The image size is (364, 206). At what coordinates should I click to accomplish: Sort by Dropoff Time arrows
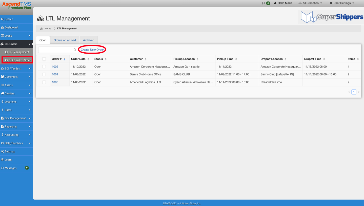click(x=324, y=59)
